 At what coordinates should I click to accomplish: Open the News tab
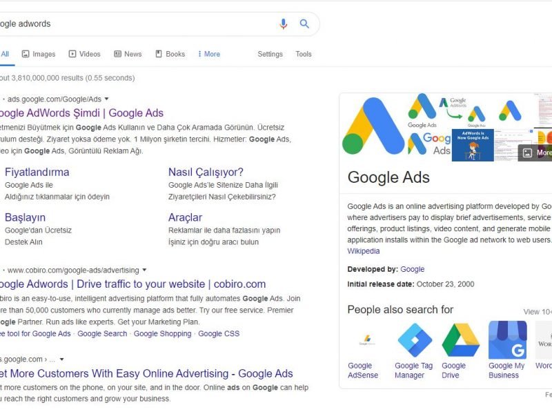pyautogui.click(x=128, y=54)
